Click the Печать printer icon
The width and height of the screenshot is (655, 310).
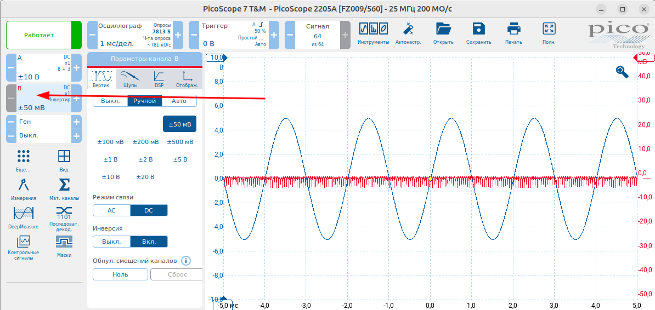pyautogui.click(x=513, y=28)
